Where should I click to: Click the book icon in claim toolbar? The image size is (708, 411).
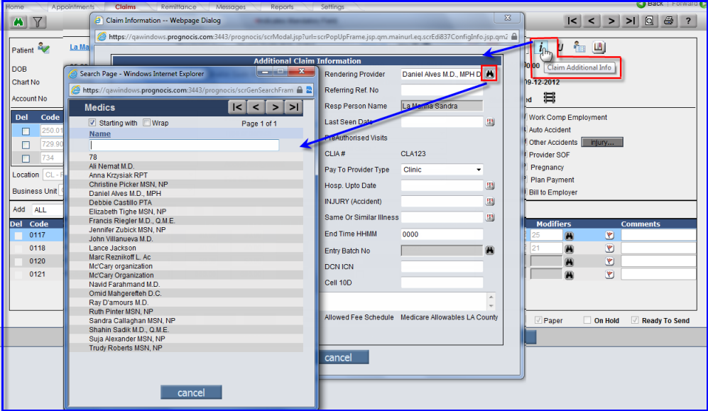[x=599, y=47]
